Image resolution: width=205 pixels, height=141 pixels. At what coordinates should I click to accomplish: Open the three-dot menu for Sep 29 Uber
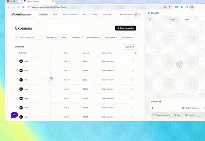(x=132, y=61)
